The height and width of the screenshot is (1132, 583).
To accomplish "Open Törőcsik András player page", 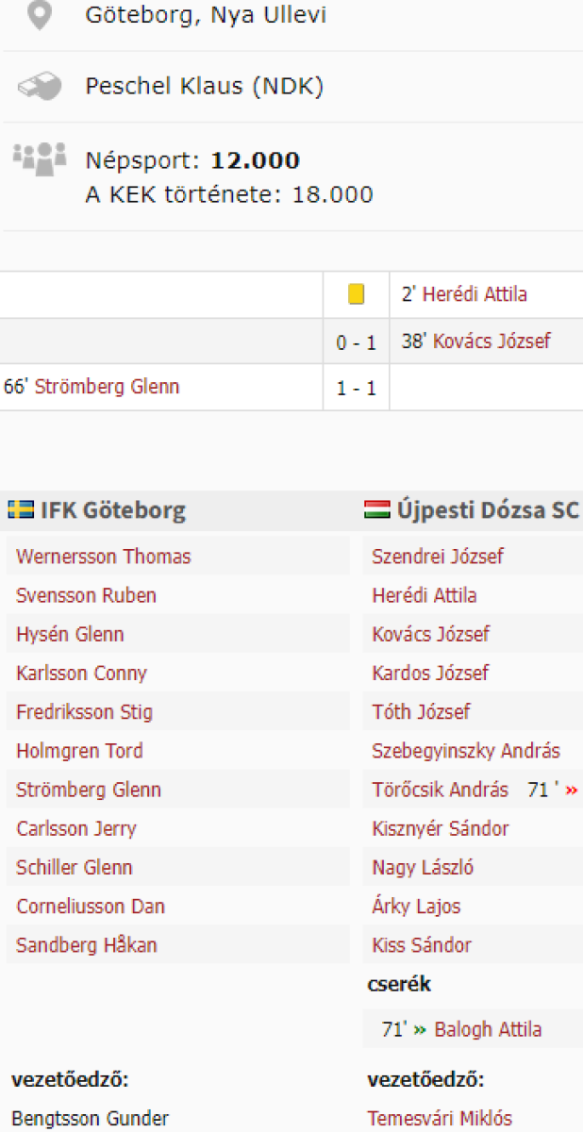I will pos(440,791).
